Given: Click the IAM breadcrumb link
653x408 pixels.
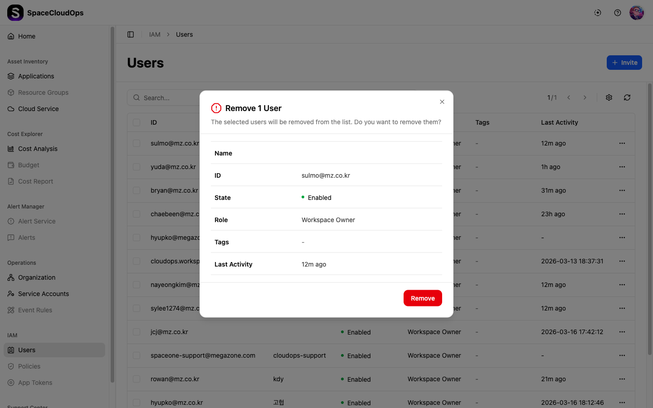Looking at the screenshot, I should tap(155, 34).
